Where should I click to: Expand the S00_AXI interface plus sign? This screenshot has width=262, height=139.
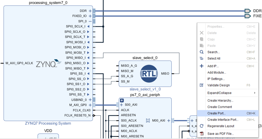(x=122, y=105)
